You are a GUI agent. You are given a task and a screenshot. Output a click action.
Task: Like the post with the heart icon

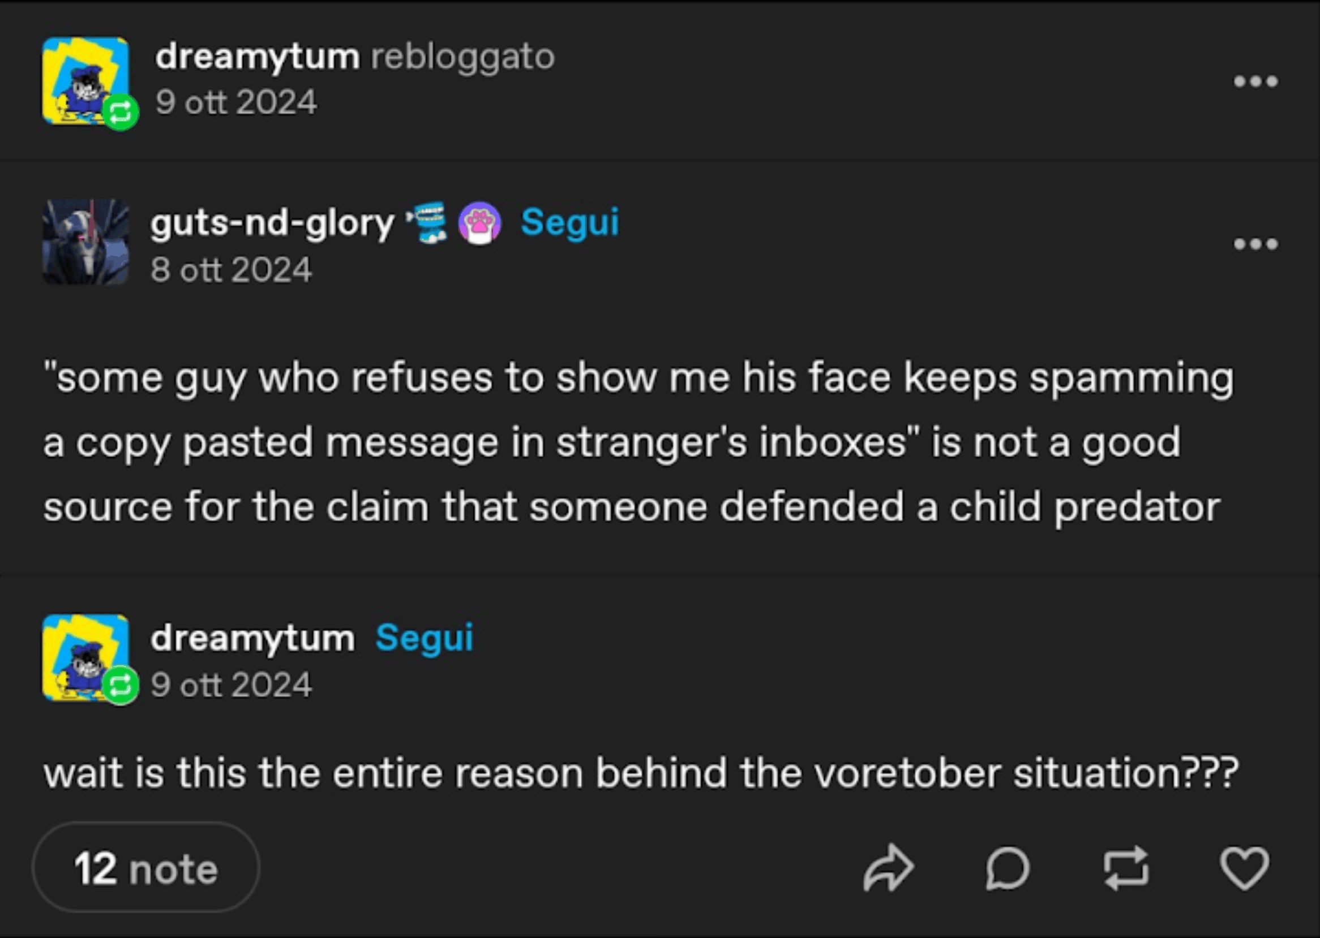click(x=1244, y=868)
